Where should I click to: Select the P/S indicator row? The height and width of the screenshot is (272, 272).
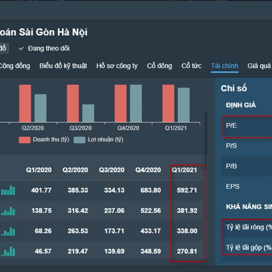246,146
